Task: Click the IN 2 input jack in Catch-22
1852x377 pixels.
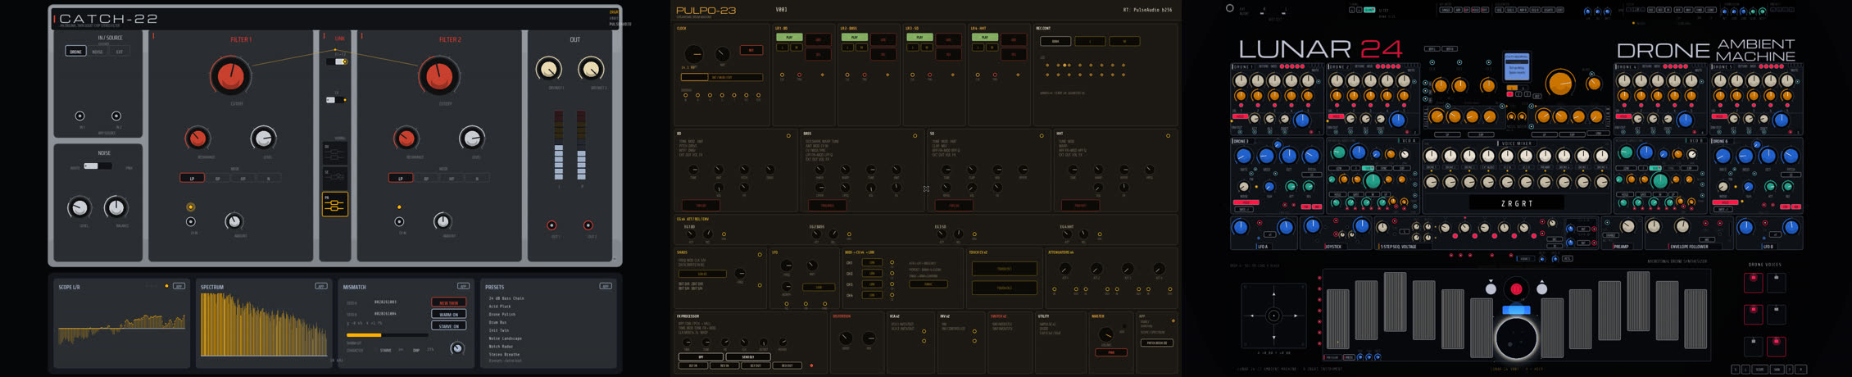Action: 116,116
